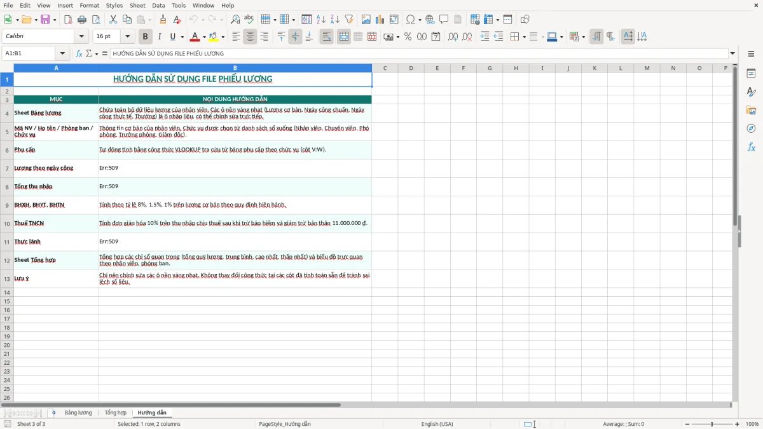The width and height of the screenshot is (763, 429).
Task: Insert a chart
Action: click(x=380, y=20)
